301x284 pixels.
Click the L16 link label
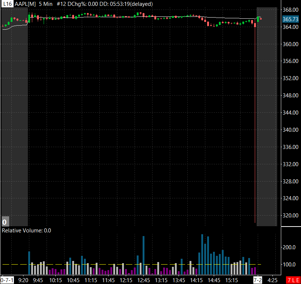[x=7, y=4]
